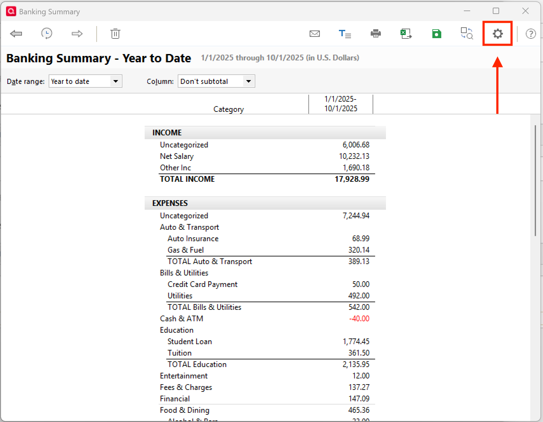Image resolution: width=543 pixels, height=422 pixels.
Task: Click the Tuition subcategory
Action: click(180, 353)
